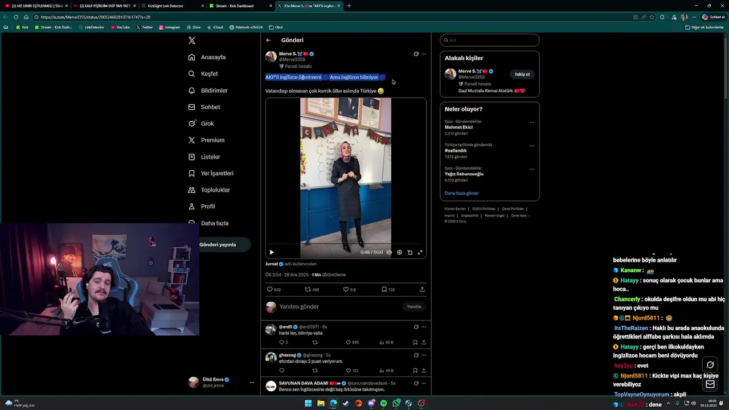Reply to the @erdil comment
This screenshot has width=729, height=410.
(x=283, y=342)
